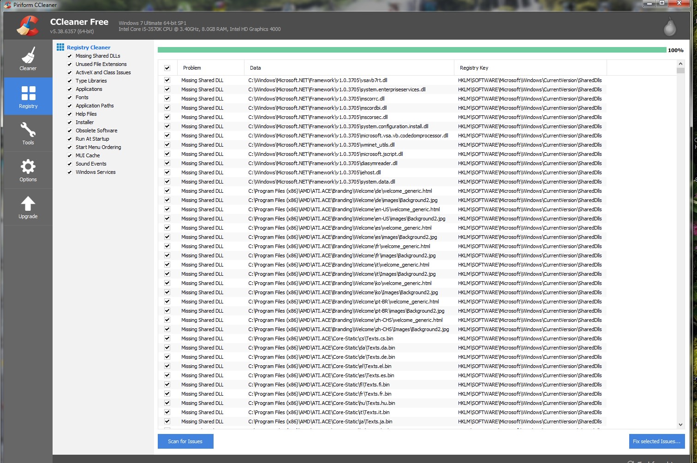The image size is (697, 463).
Task: Click the Texts.hu.bin path entry
Action: click(x=322, y=403)
